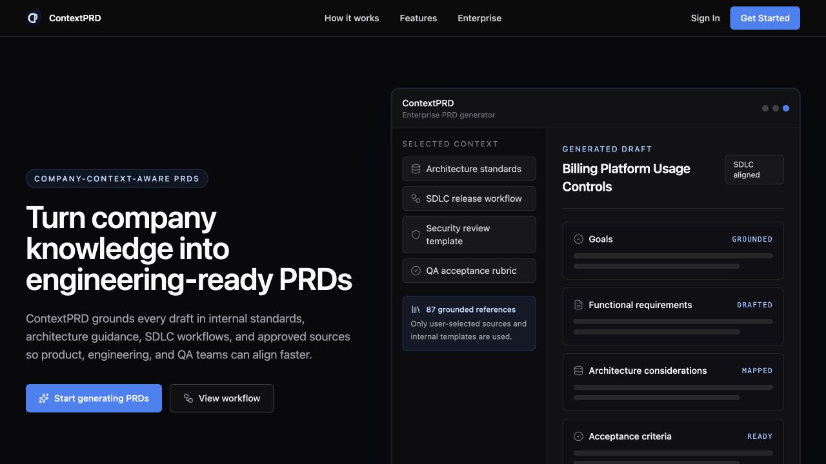Click the check circle icon beside Goals

(578, 239)
